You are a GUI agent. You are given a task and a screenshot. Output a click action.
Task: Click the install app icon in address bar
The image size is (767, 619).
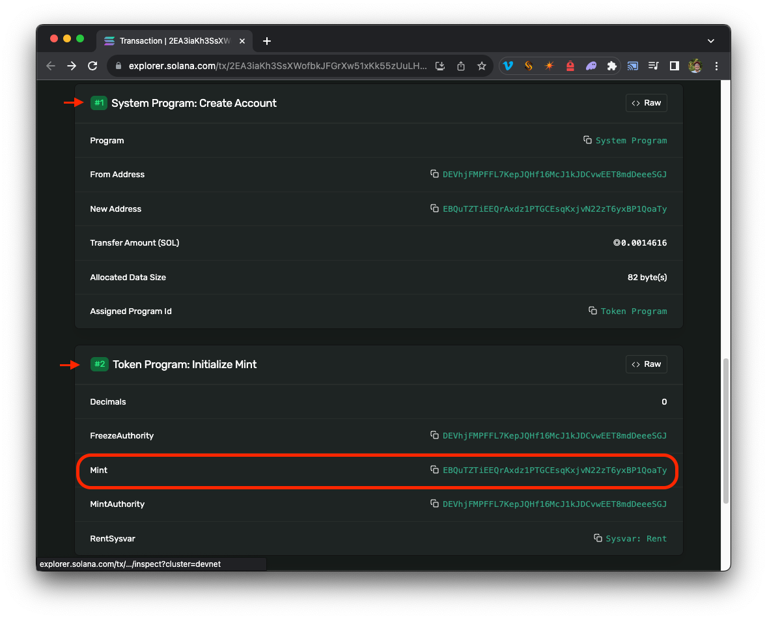click(440, 66)
